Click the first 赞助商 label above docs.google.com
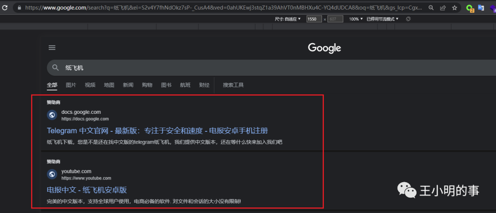 pos(53,102)
